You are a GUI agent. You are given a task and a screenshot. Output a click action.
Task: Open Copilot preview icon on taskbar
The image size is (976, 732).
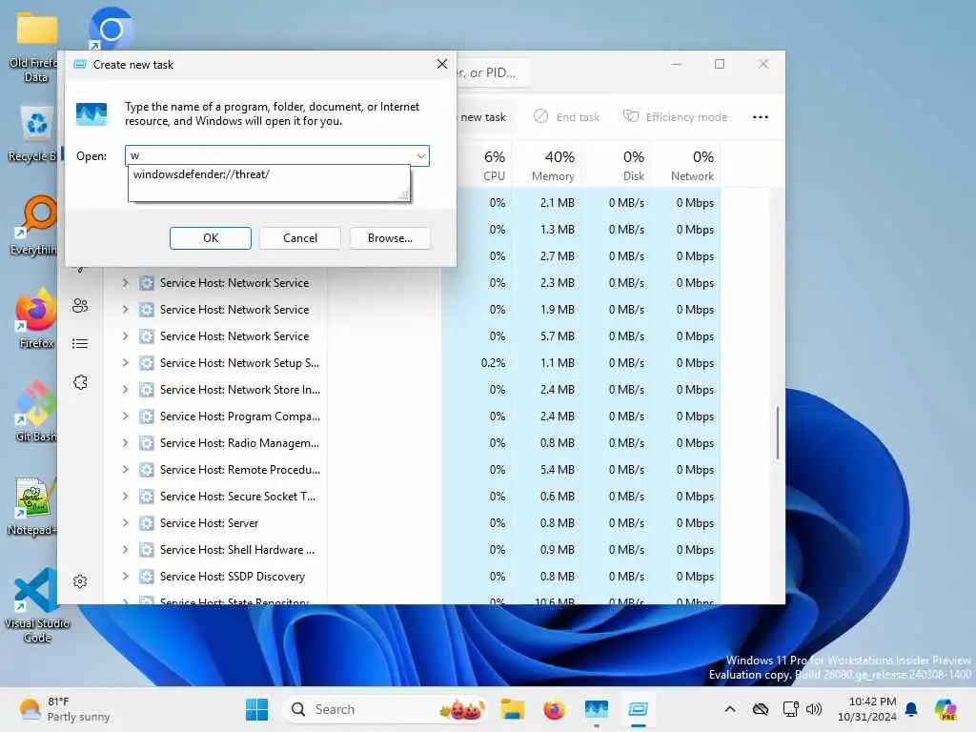coord(945,709)
